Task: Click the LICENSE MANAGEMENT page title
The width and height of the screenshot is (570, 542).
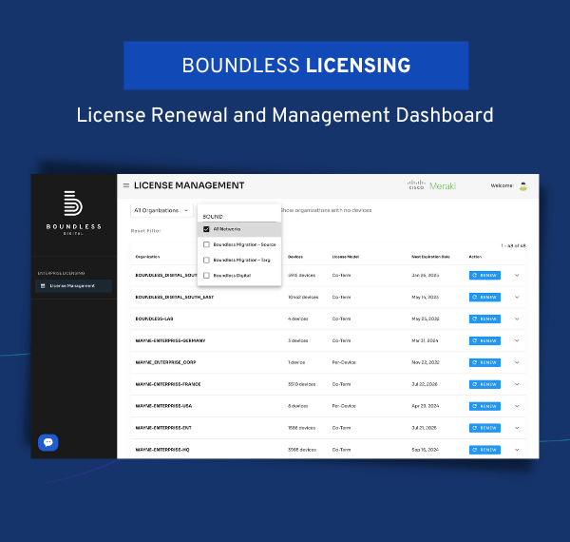Action: coord(189,185)
